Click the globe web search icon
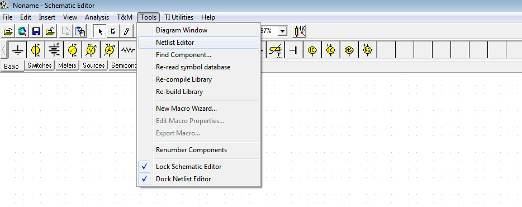The width and height of the screenshot is (522, 207). 22,32
